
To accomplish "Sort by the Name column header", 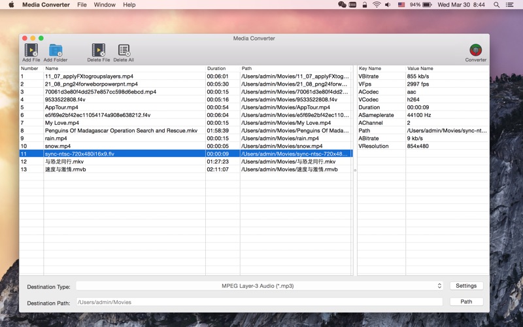I will pyautogui.click(x=124, y=69).
